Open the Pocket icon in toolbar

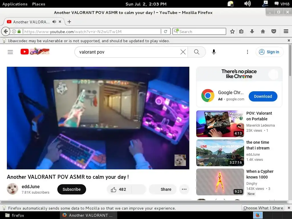(x=273, y=31)
